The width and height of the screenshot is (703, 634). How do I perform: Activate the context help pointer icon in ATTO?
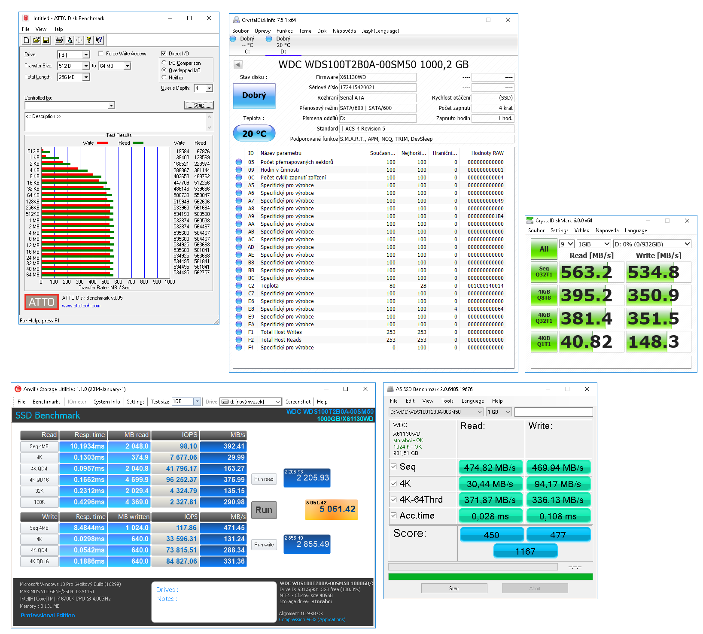click(99, 40)
